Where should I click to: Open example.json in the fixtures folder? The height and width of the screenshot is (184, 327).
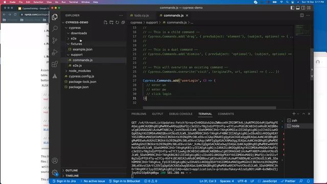click(x=83, y=50)
